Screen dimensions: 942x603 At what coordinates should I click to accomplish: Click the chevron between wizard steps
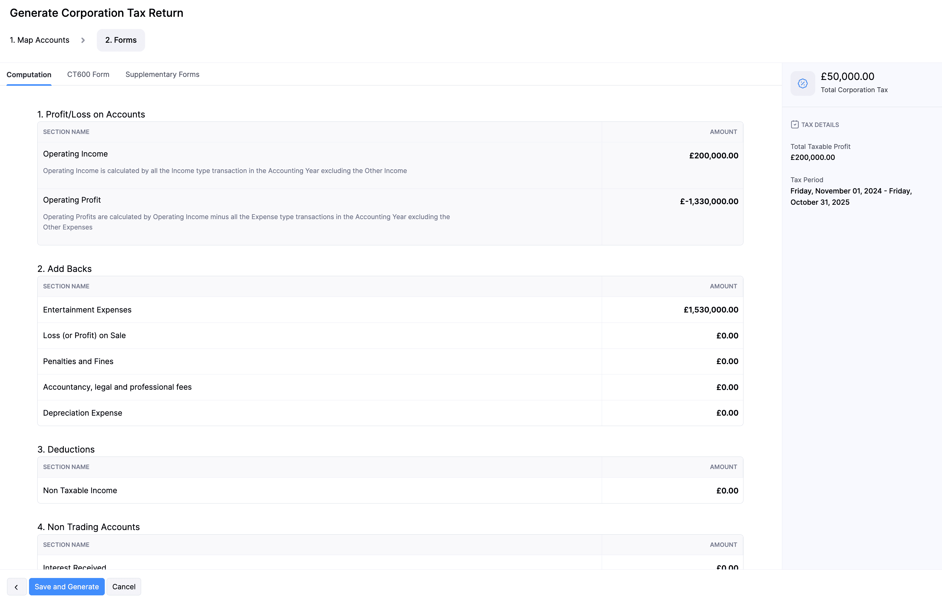(x=83, y=40)
